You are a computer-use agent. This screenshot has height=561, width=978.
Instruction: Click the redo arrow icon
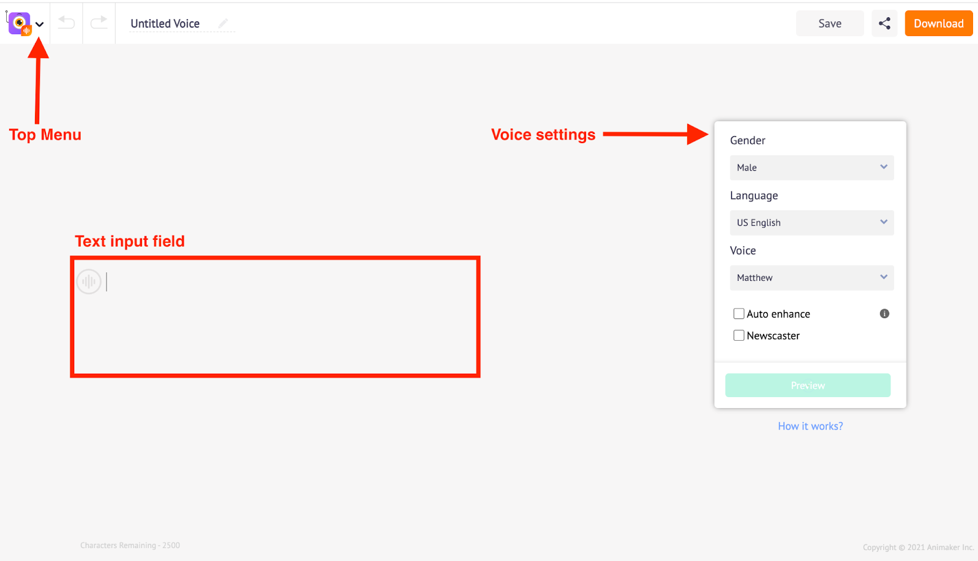point(99,23)
